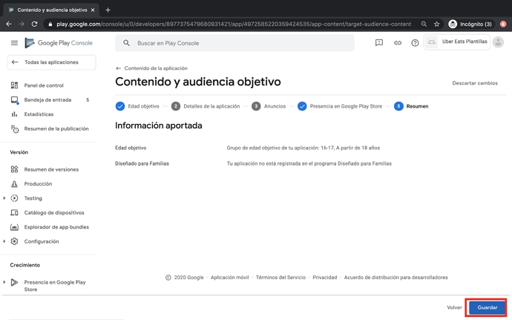Open Panel de control in sidebar

click(x=43, y=85)
